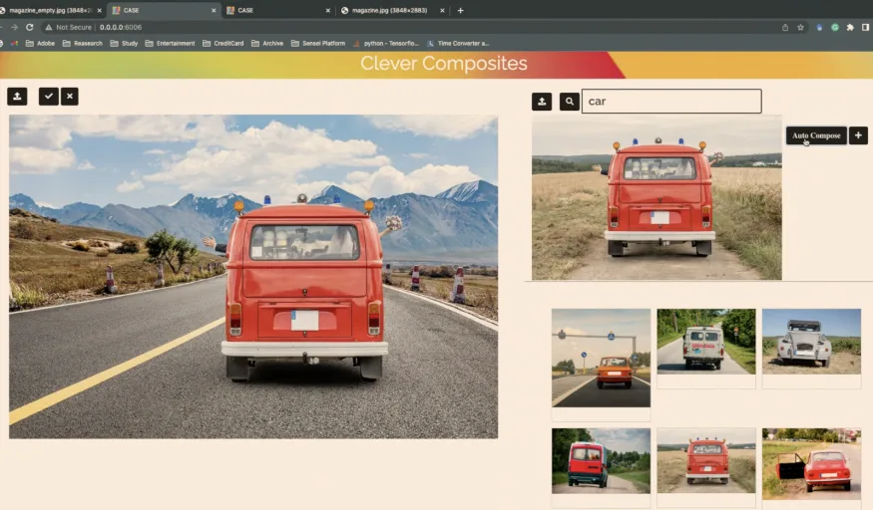
Task: Close the second CASE tab
Action: click(327, 10)
